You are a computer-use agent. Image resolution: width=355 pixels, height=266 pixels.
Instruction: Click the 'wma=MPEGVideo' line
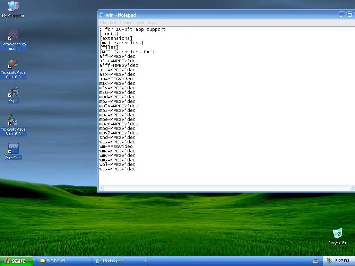point(117,151)
